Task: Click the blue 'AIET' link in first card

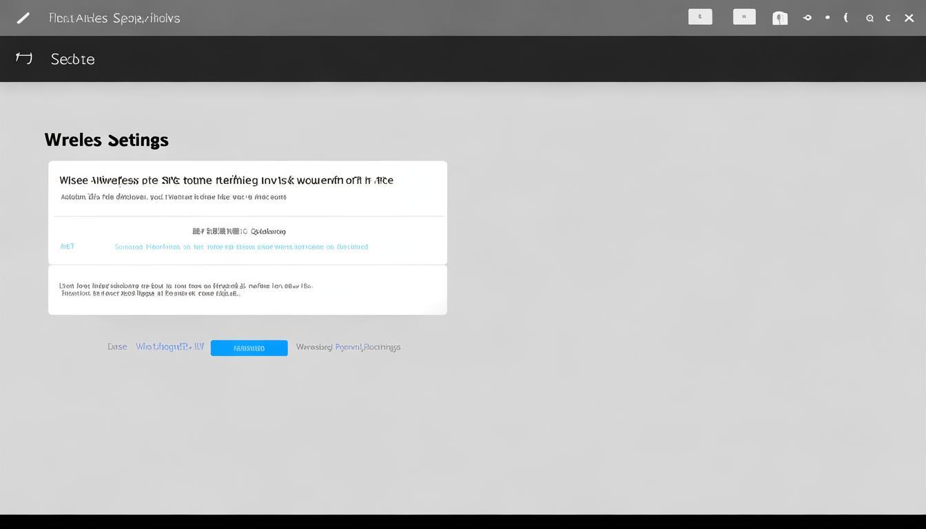Action: [x=68, y=247]
